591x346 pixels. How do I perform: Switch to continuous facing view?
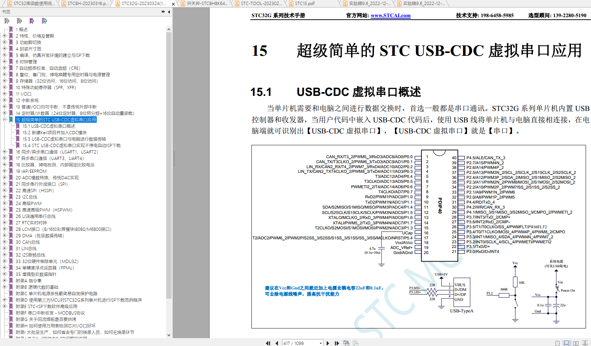[585, 343]
